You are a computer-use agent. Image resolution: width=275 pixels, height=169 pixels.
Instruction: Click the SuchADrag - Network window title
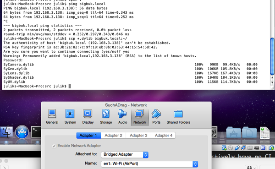(126, 105)
